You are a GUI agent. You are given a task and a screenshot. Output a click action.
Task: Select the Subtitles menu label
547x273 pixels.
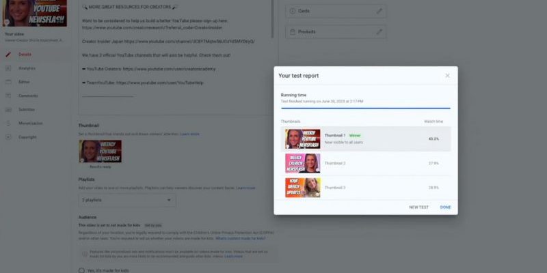click(x=27, y=110)
